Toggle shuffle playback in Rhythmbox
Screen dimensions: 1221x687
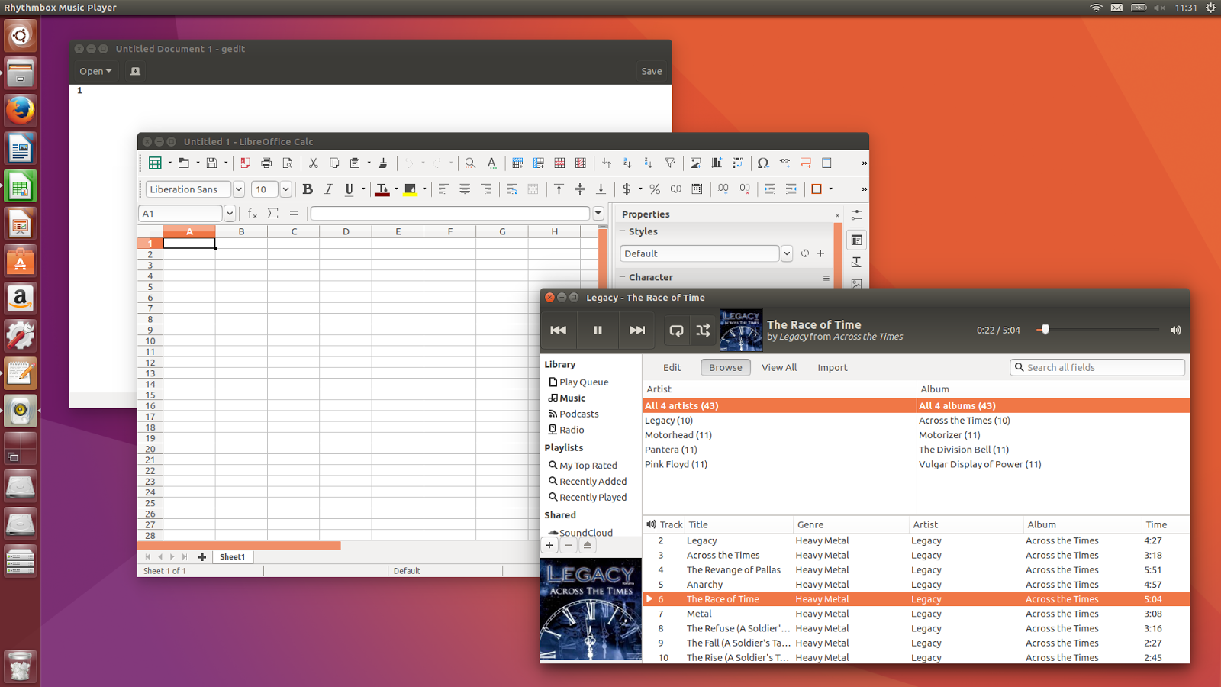(x=703, y=330)
